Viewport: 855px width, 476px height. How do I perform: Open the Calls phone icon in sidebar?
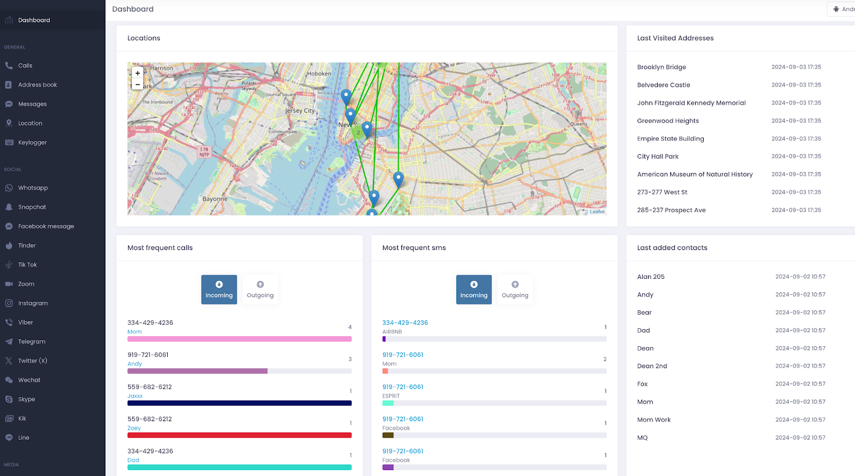(9, 66)
